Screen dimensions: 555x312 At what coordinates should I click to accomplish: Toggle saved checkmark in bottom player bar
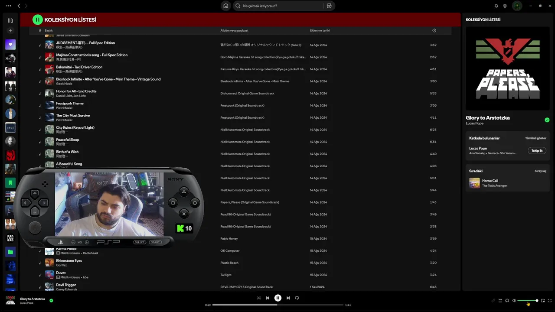(x=51, y=300)
